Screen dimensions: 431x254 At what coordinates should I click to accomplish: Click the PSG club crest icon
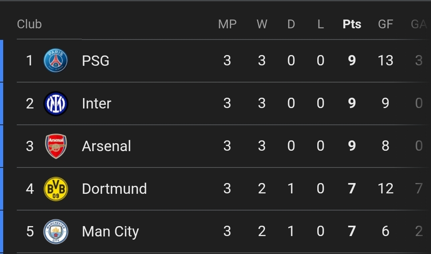(x=55, y=61)
